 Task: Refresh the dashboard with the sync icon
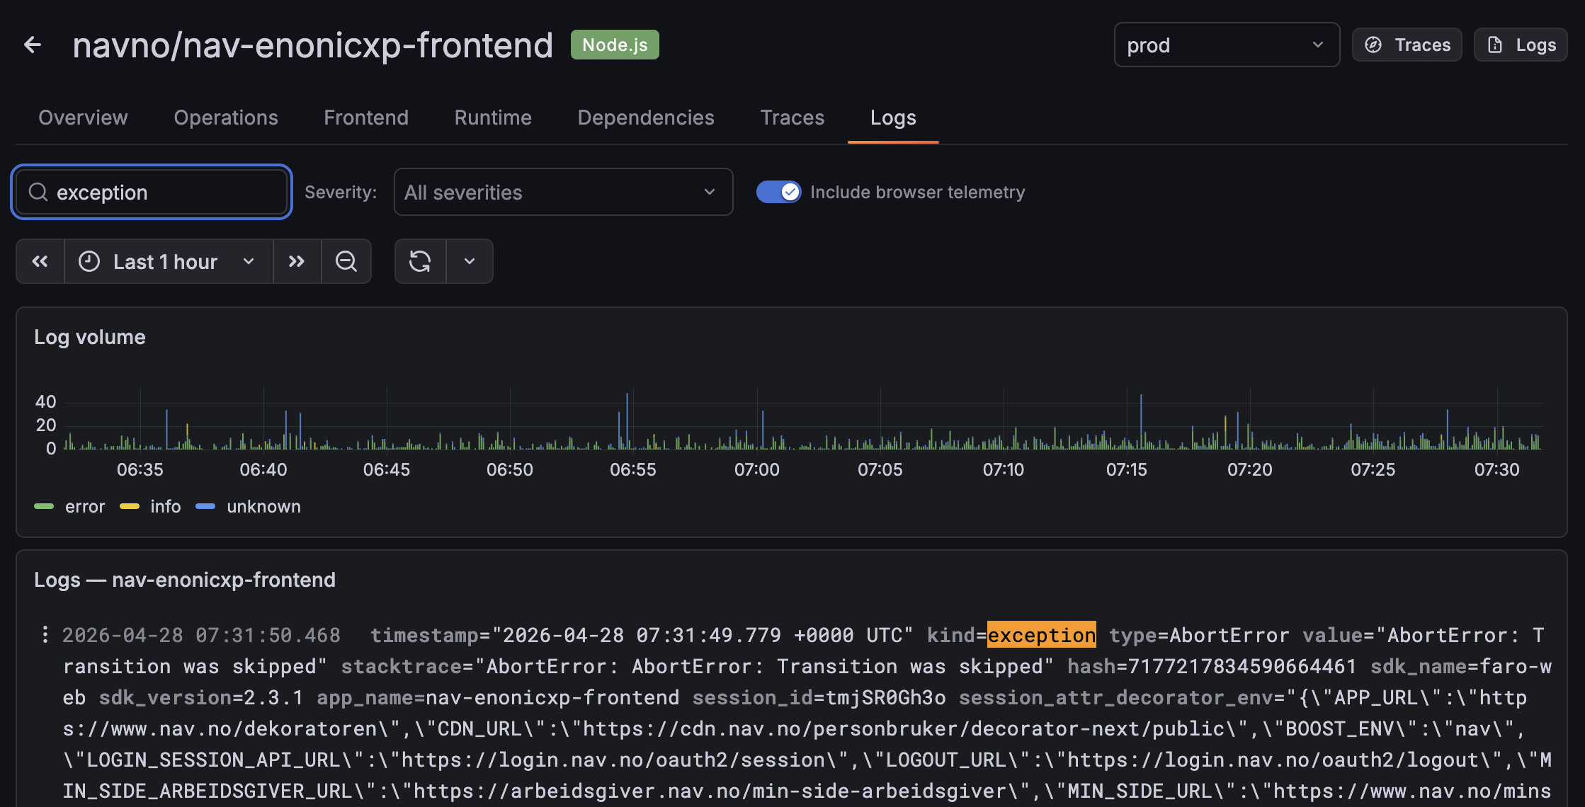[x=421, y=261]
